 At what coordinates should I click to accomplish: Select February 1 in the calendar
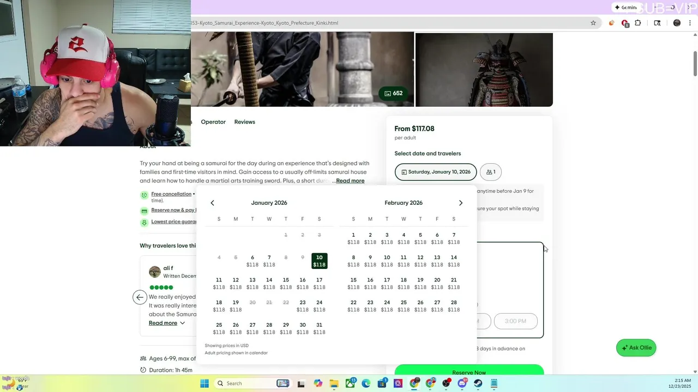(353, 238)
